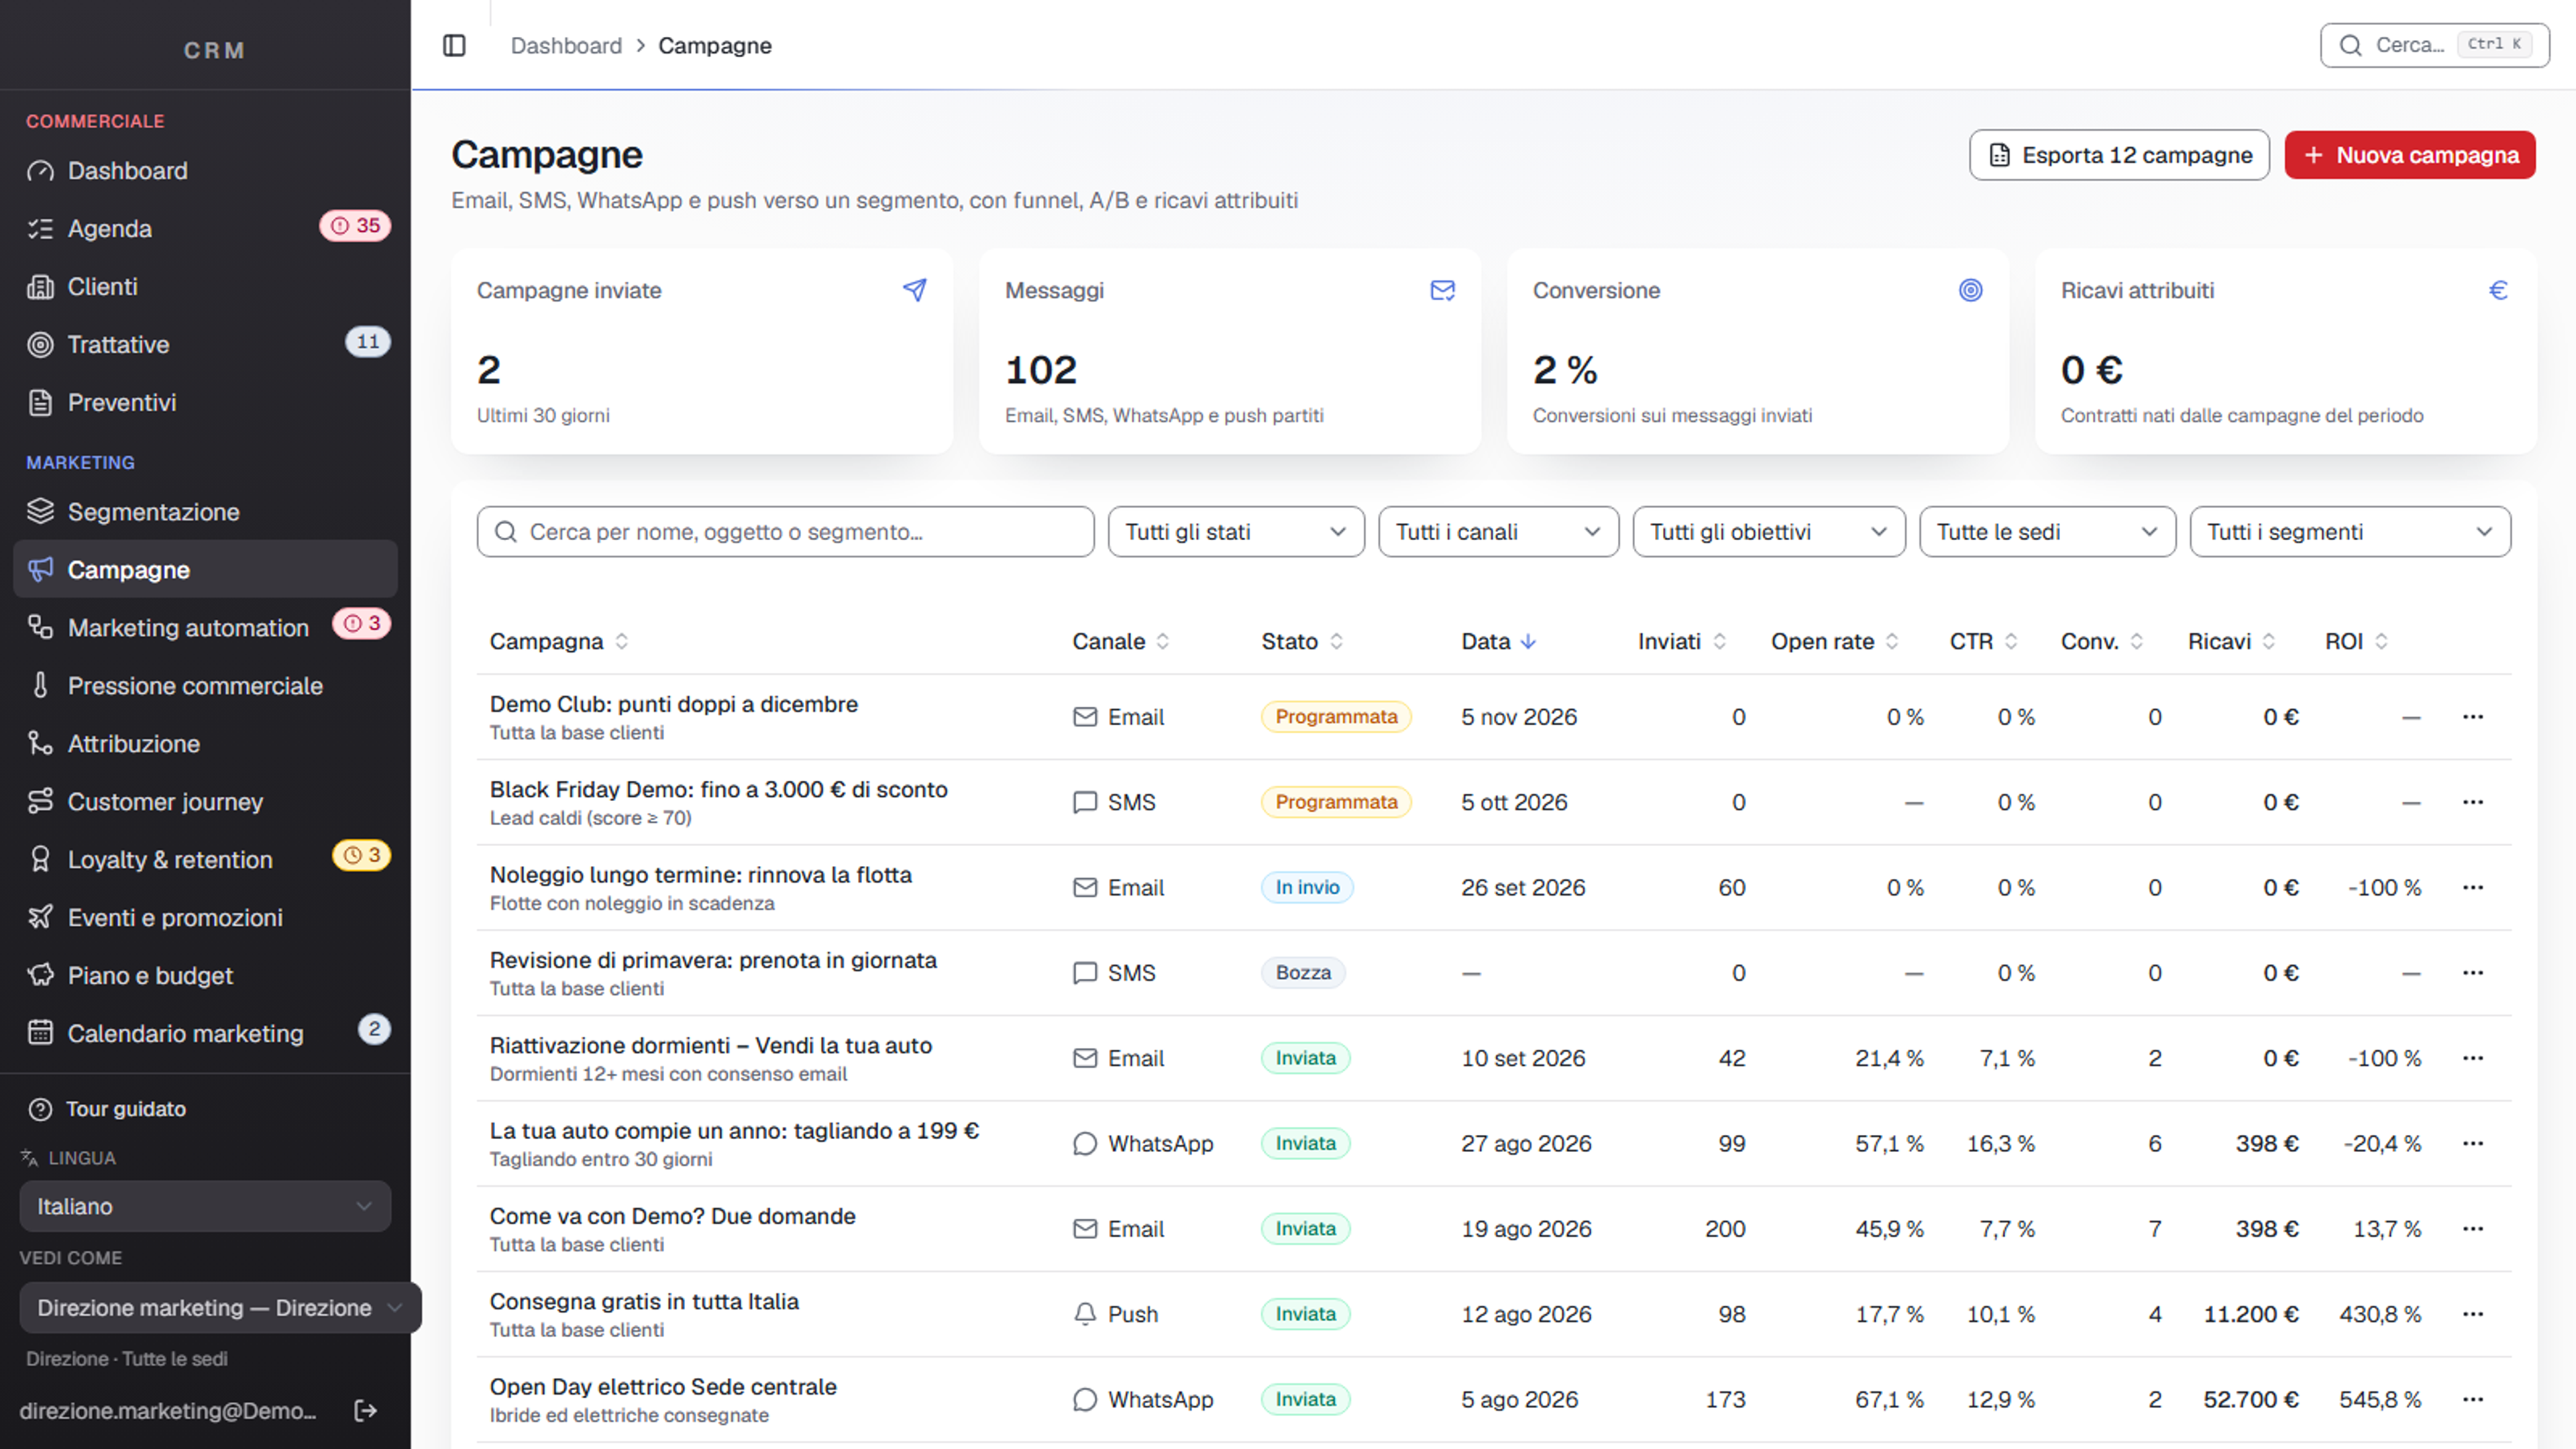Click the Tour guidato help icon
Viewport: 2576px width, 1449px height.
[x=40, y=1109]
